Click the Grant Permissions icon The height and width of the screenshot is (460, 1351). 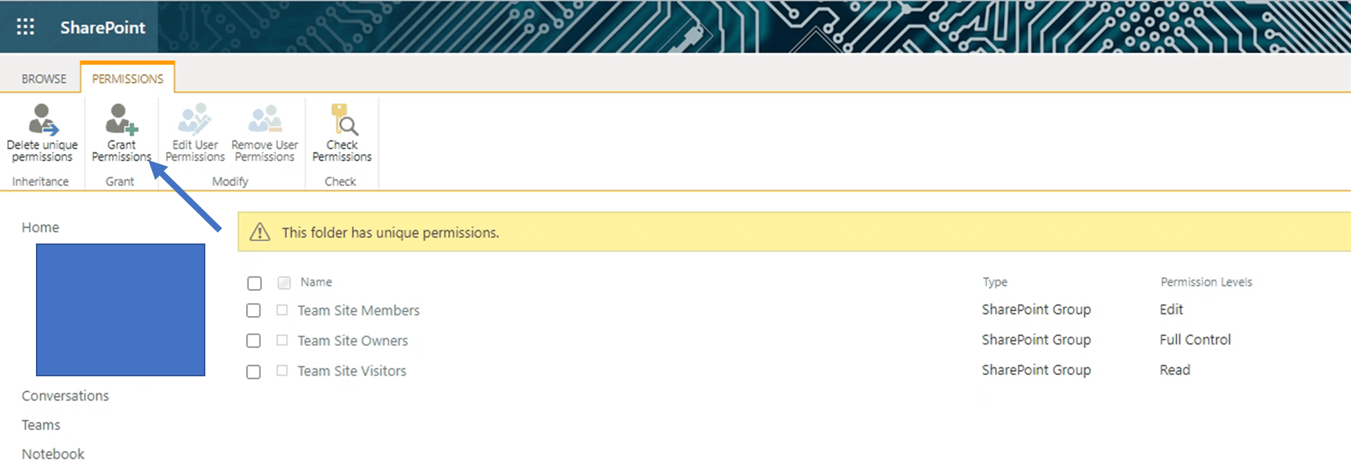click(121, 120)
